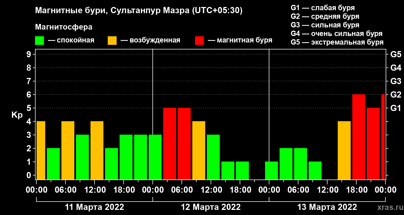
Task: Click the 'G5 — экстремальная буря' description
Action: pyautogui.click(x=337, y=42)
